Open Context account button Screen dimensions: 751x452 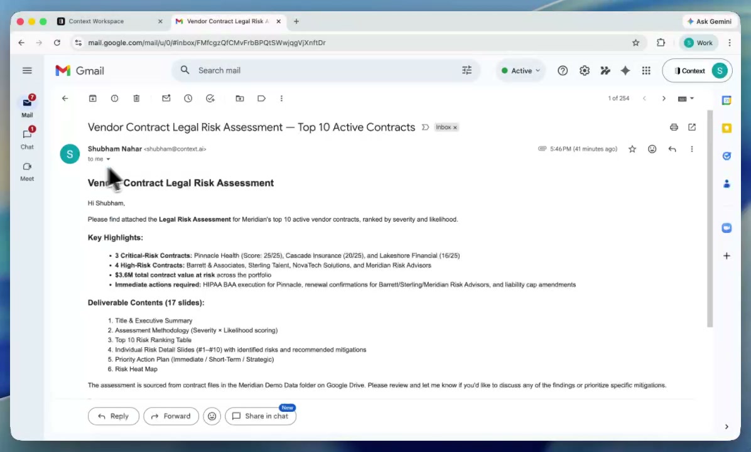pyautogui.click(x=697, y=71)
